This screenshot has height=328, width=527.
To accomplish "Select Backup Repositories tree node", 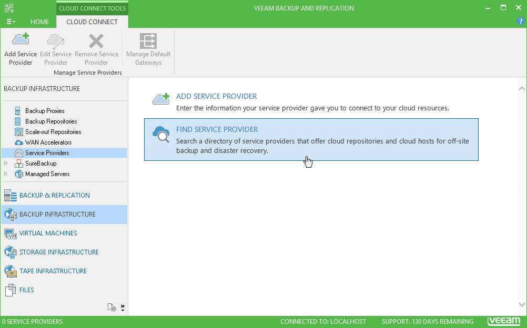I will [x=51, y=121].
